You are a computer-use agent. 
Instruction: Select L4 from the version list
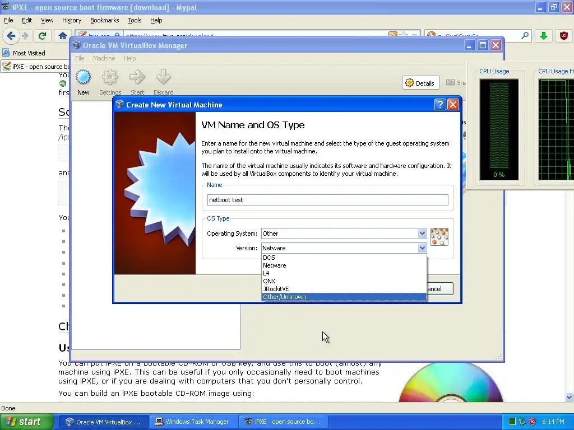point(344,273)
